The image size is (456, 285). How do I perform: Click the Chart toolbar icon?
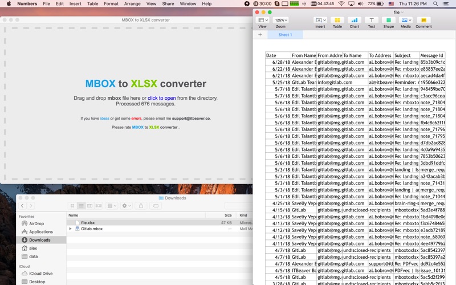(354, 20)
